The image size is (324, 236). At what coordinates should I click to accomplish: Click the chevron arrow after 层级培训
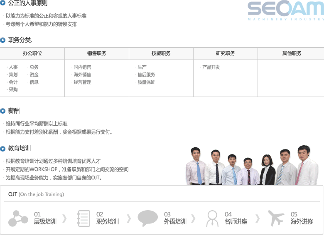65,219
